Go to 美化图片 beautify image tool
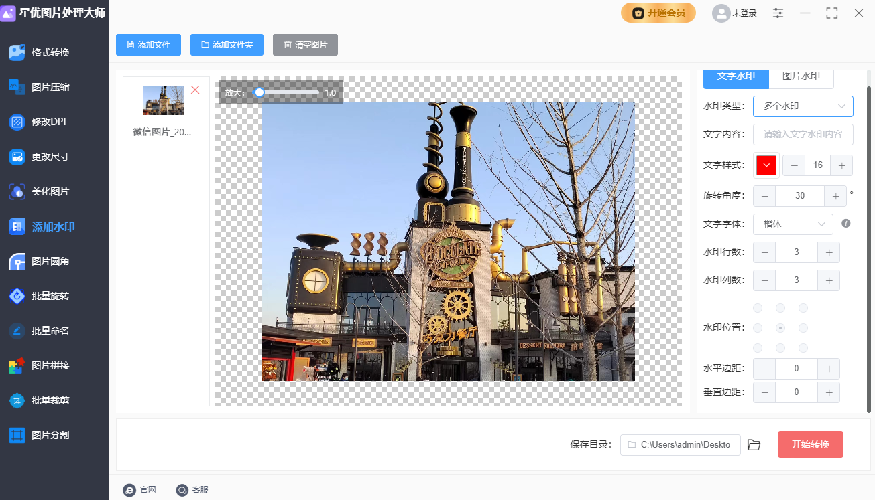 click(x=50, y=191)
